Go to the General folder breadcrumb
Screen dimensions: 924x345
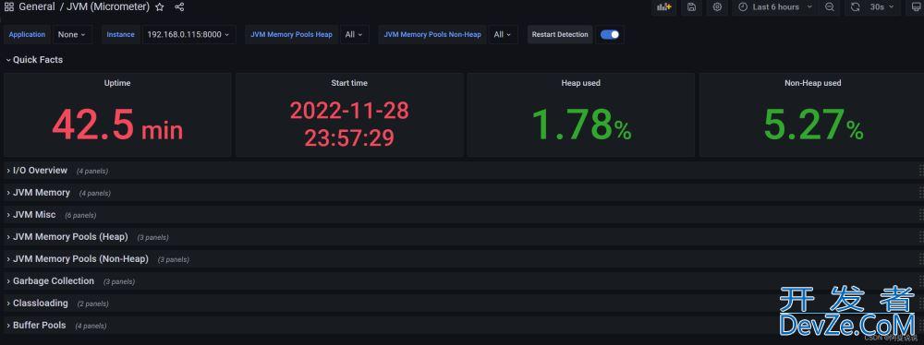pyautogui.click(x=37, y=7)
